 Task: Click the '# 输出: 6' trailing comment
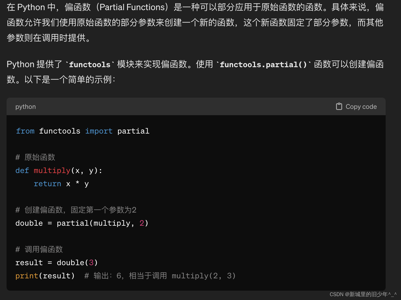(x=160, y=276)
